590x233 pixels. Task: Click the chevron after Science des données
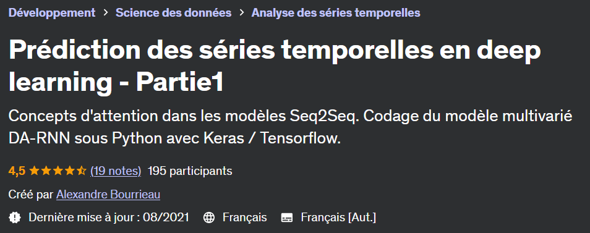(242, 13)
